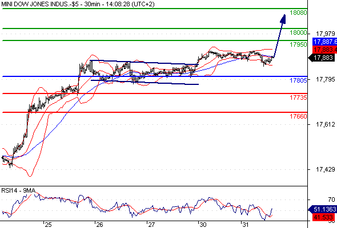Click the date label 25 on time axis

[x=49, y=225]
